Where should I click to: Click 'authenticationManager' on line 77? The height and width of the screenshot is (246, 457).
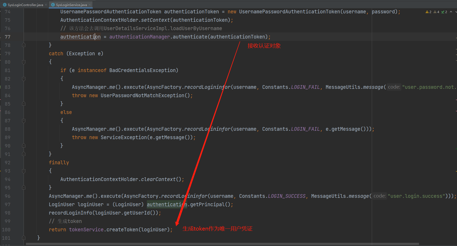pos(139,37)
